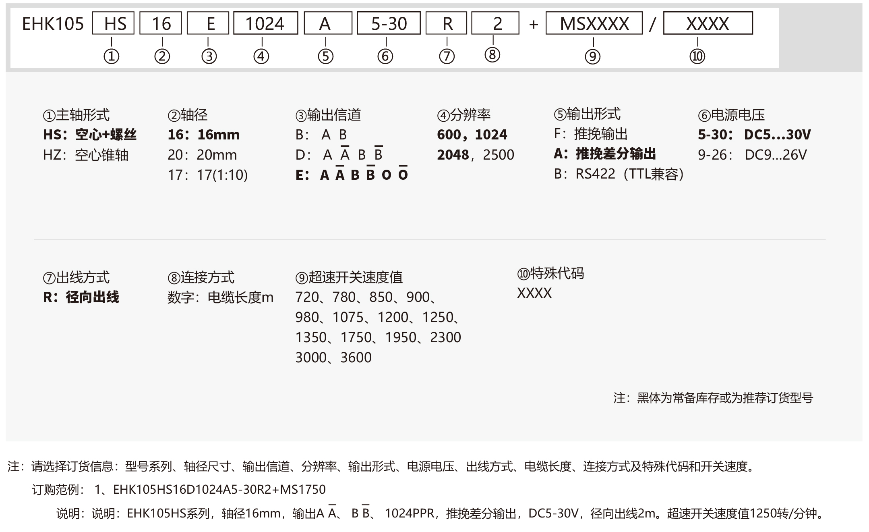Click speed row starting with 1350

click(x=378, y=337)
